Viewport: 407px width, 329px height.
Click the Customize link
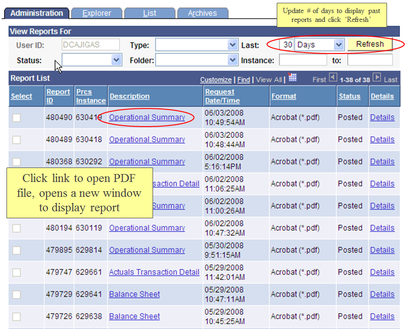coord(216,79)
